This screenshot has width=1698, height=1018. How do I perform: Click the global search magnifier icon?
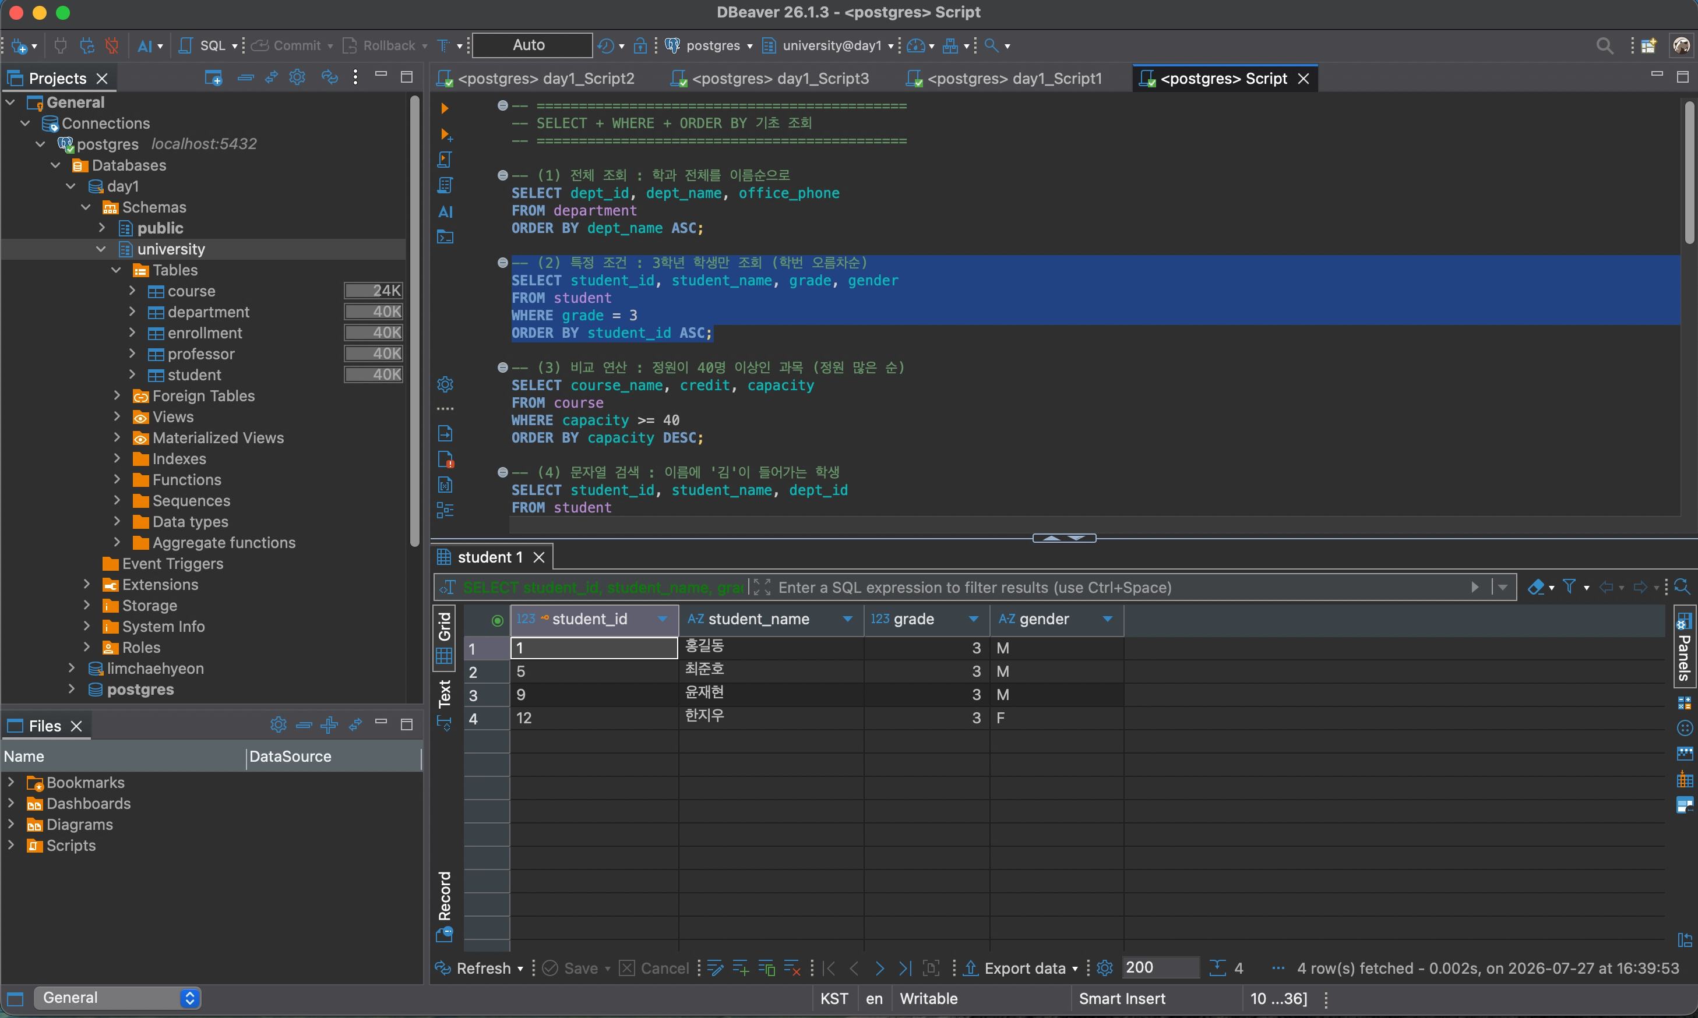point(1604,46)
